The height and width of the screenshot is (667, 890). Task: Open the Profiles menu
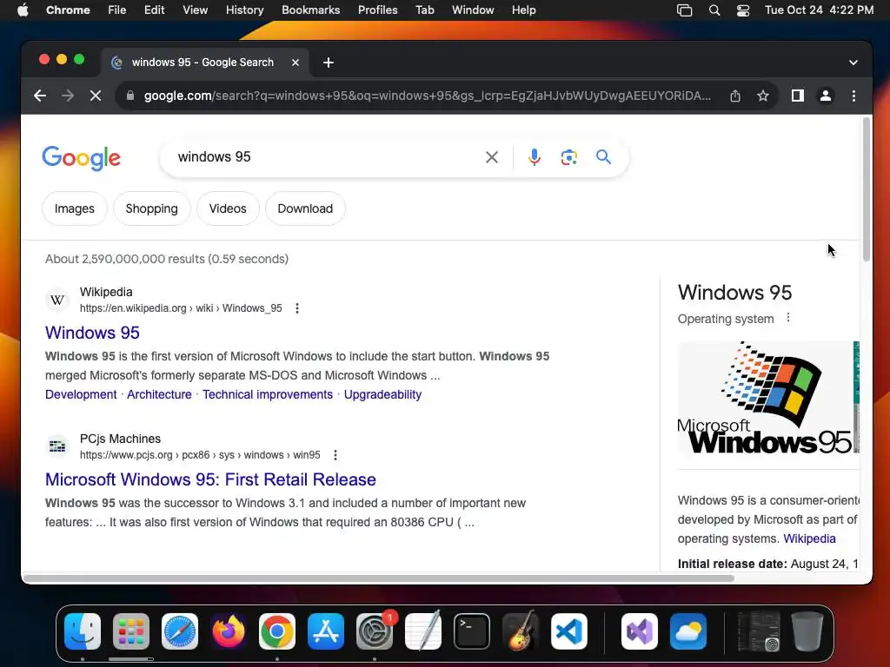377,10
